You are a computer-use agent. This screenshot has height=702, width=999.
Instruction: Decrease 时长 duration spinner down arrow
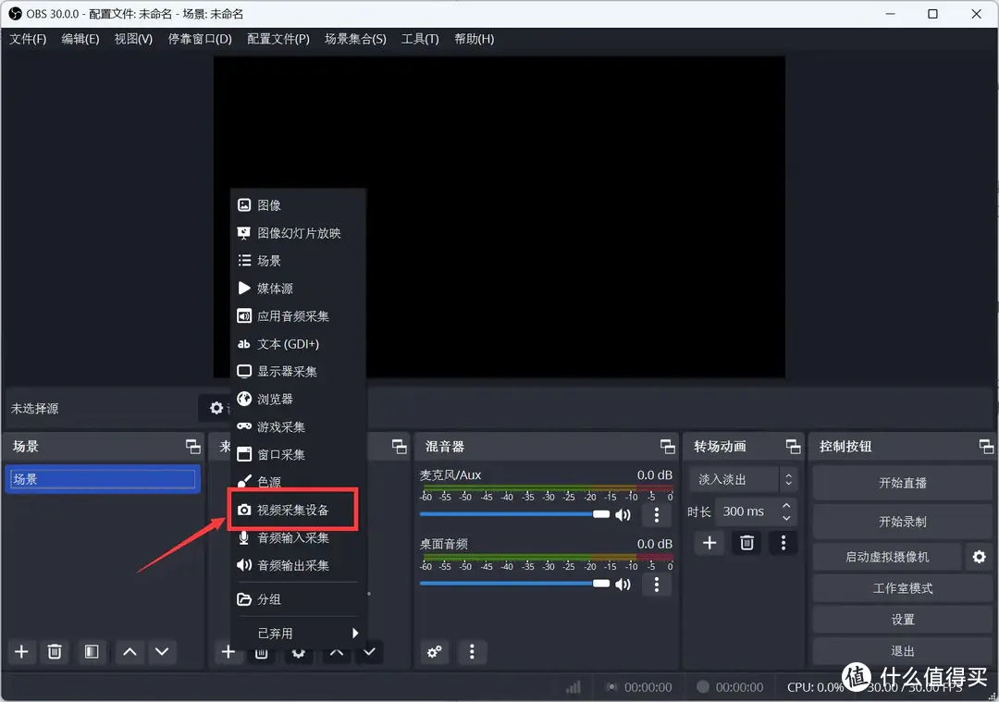pos(787,518)
